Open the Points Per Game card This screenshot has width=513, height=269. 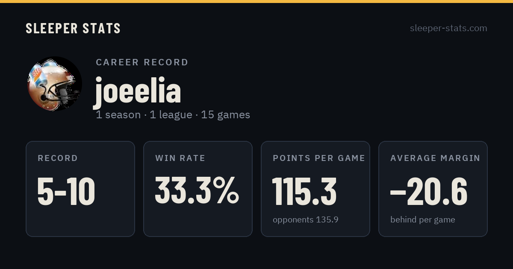pos(315,189)
